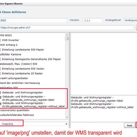Toggle Einteilung Landeskarte 500 Papier checkbox
137x137 pixels.
[0, 50]
